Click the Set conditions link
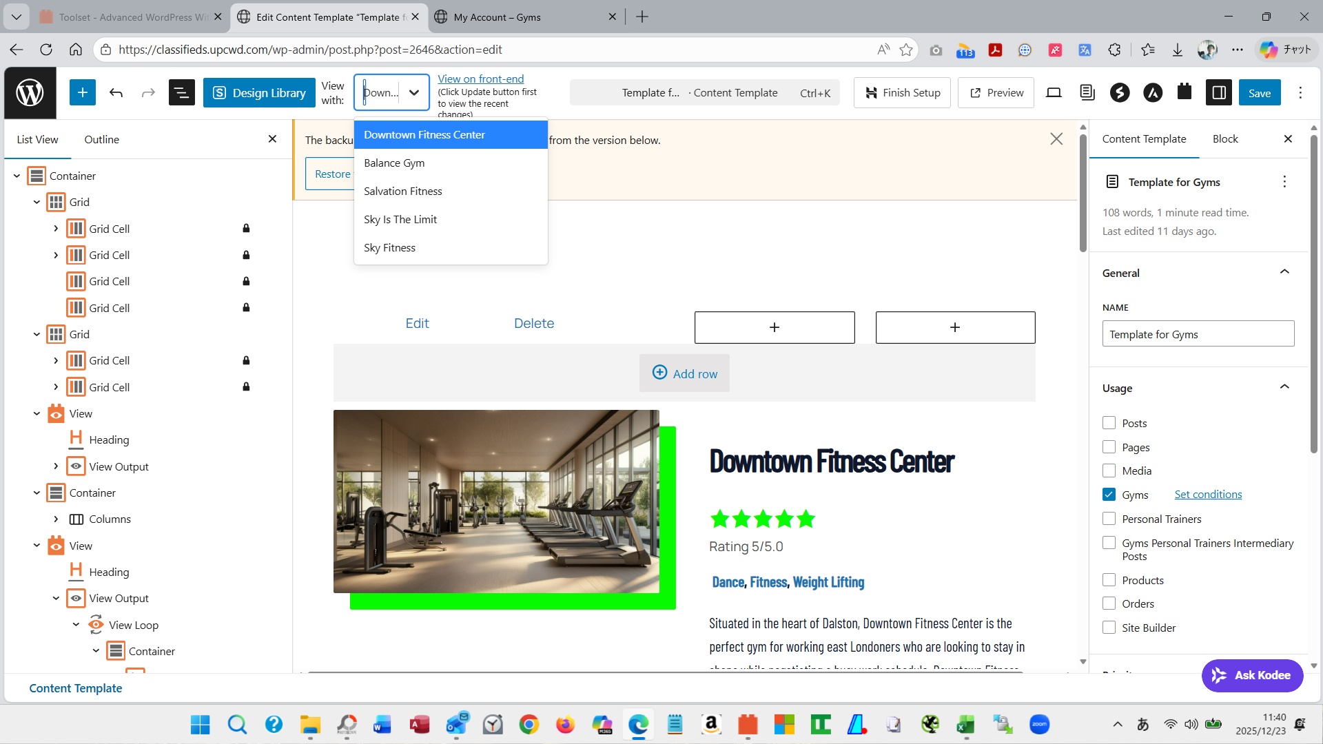1323x744 pixels. tap(1208, 495)
